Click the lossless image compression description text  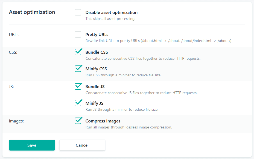129,127
